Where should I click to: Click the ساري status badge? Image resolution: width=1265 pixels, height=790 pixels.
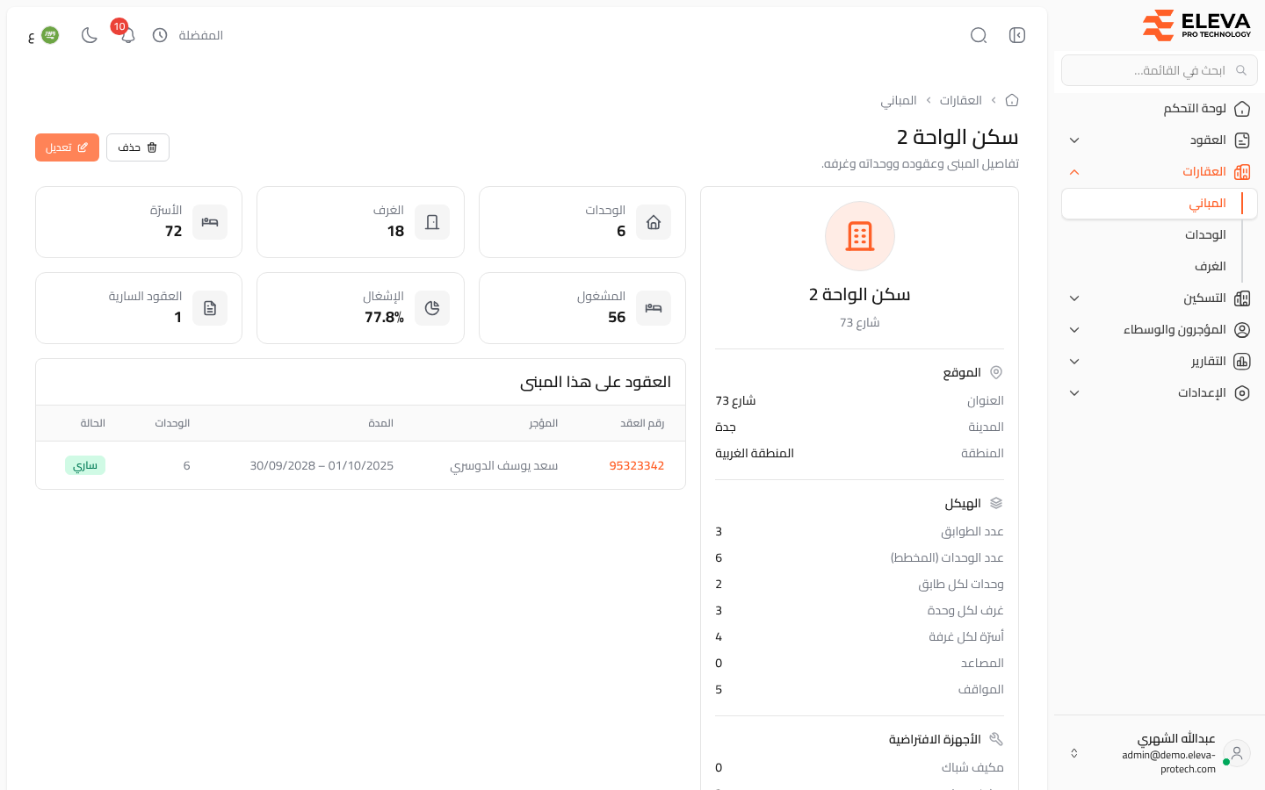[x=85, y=465]
